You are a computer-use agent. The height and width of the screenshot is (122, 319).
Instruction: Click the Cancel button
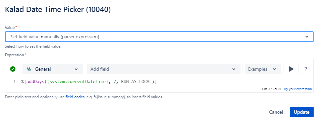coord(276,112)
